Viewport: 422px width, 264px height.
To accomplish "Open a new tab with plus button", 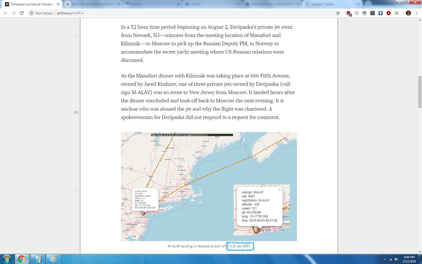I will coord(68,4).
